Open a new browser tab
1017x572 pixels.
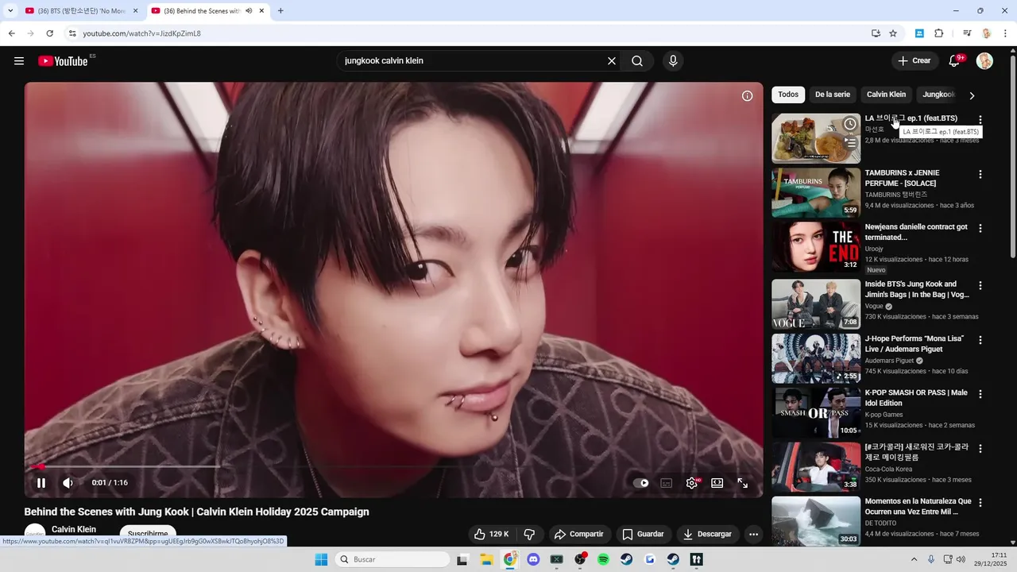280,11
